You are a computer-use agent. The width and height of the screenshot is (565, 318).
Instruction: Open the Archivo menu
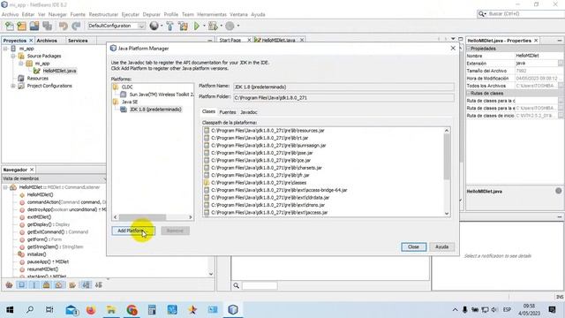10,14
